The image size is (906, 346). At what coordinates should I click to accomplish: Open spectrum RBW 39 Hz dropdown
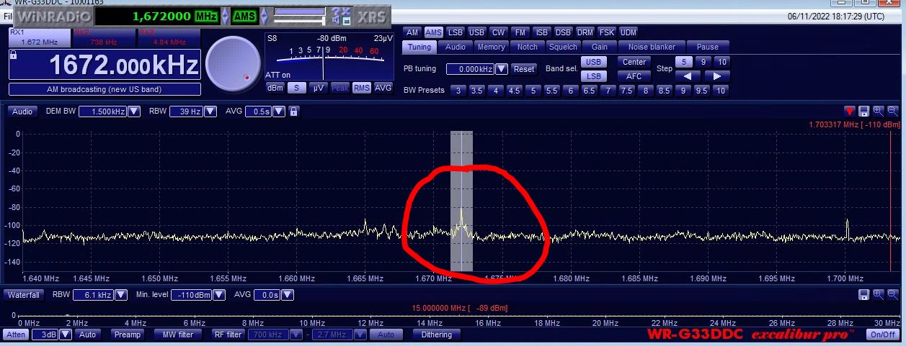point(210,111)
